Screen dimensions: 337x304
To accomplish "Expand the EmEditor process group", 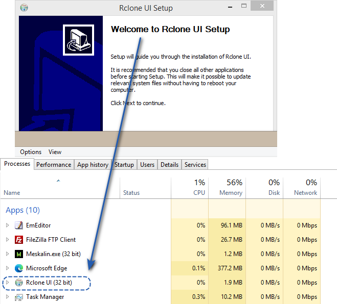I will (7, 225).
